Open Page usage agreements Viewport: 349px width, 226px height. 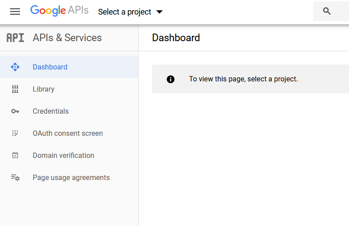[x=69, y=177]
